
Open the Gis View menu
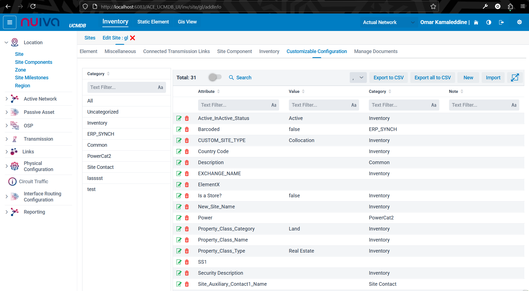click(187, 22)
